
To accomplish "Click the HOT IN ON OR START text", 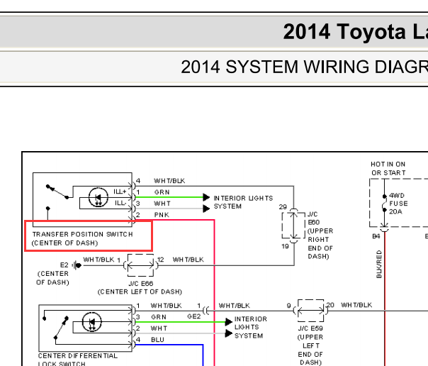I will [x=388, y=169].
